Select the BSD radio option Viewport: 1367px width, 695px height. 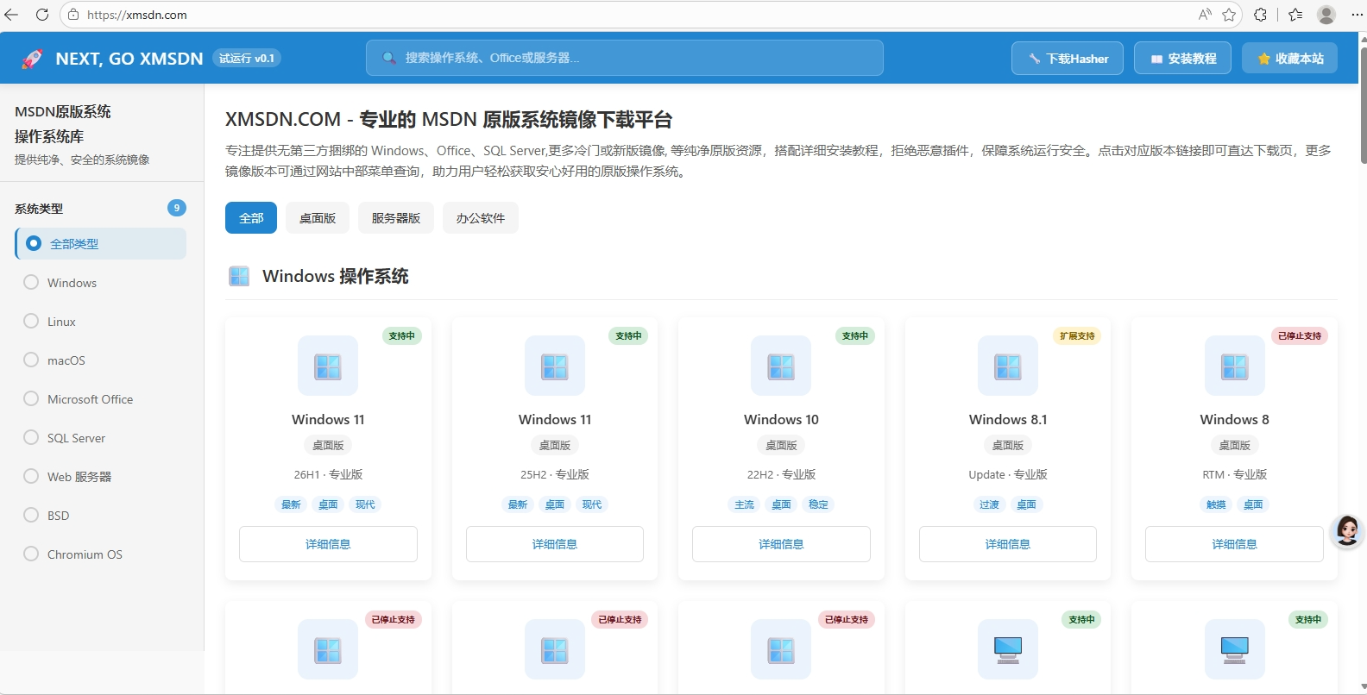click(31, 515)
